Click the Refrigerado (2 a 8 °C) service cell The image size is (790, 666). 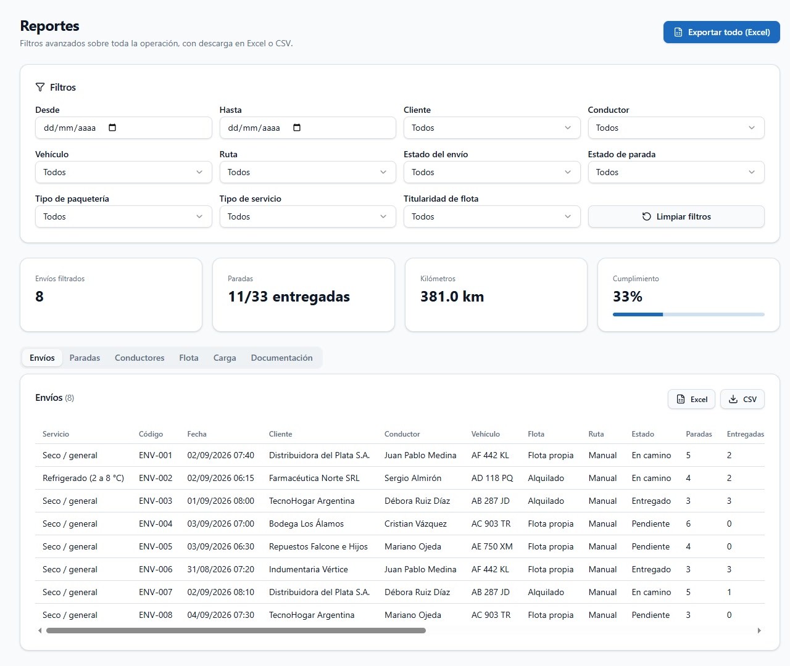[x=83, y=478]
